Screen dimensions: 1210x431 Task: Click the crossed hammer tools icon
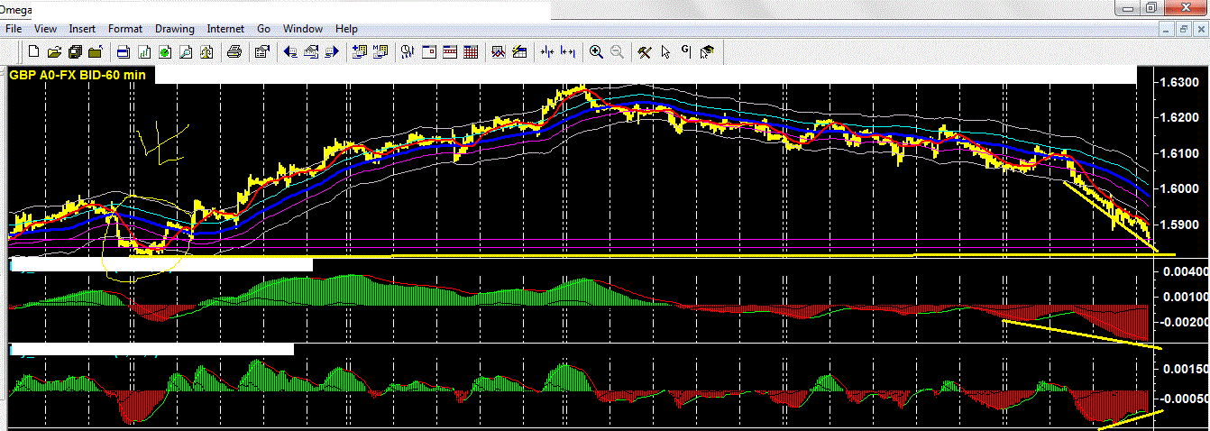644,52
